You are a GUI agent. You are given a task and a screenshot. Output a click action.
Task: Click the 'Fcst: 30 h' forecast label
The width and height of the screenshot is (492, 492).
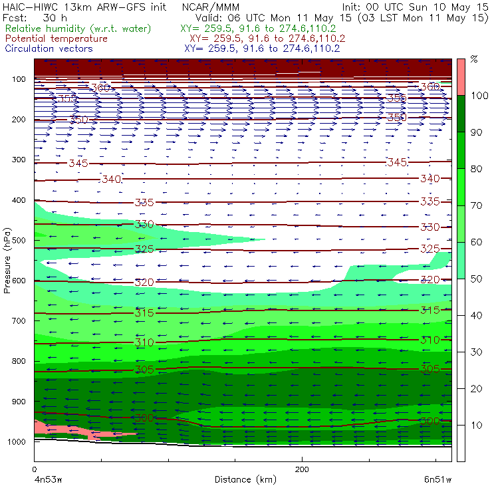(35, 17)
